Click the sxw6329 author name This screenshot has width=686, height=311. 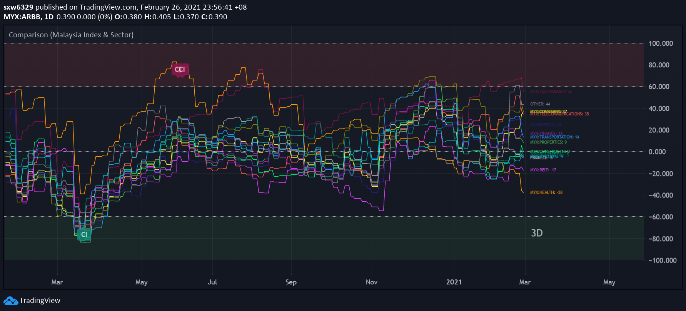click(18, 7)
